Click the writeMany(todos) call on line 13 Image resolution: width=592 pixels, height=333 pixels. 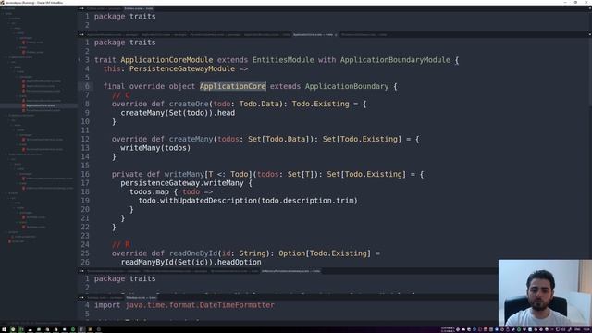155,148
